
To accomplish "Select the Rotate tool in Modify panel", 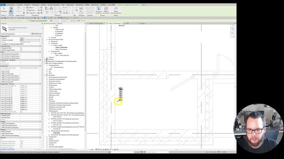I will [x=55, y=12].
